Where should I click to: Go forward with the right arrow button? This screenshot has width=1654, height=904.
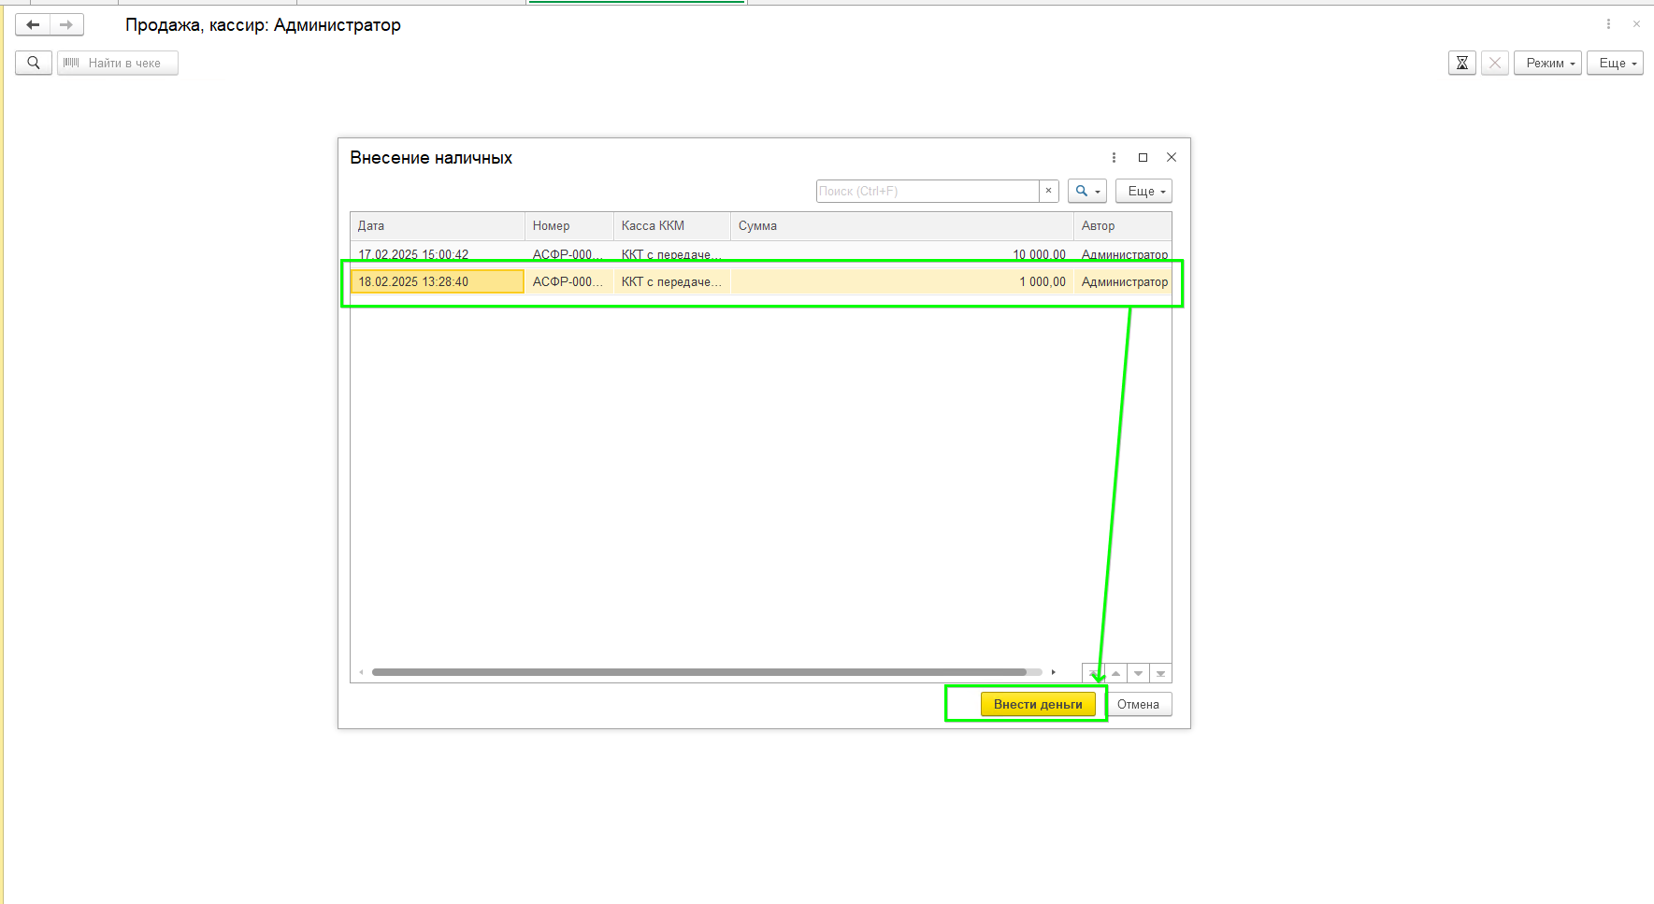66,25
